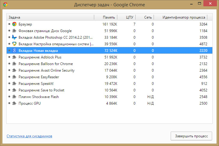Click process ID 4872
Viewport: 219px width, 146px height.
click(203, 44)
